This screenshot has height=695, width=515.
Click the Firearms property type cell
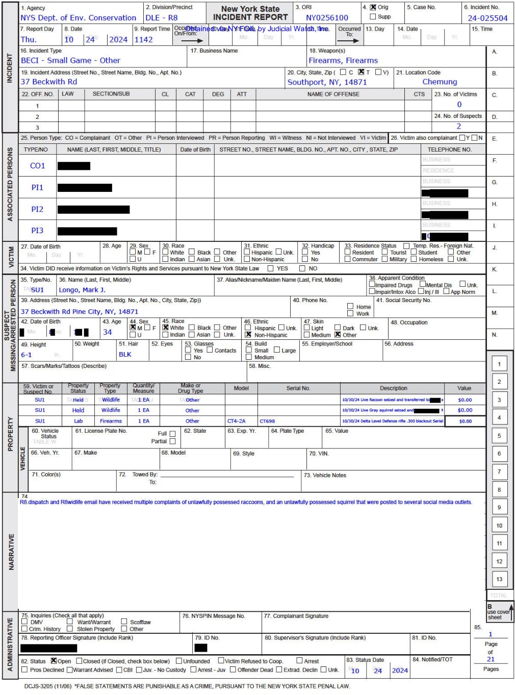[x=111, y=421]
